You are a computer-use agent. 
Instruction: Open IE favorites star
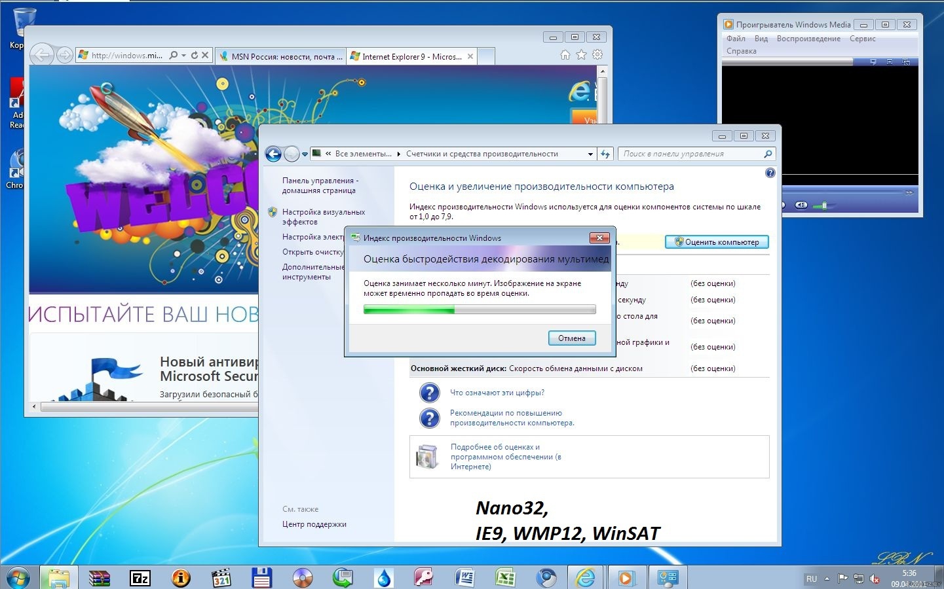pyautogui.click(x=581, y=55)
